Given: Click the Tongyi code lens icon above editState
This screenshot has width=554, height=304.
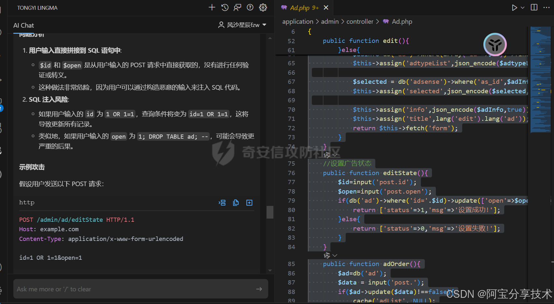Looking at the screenshot, I should (327, 155).
